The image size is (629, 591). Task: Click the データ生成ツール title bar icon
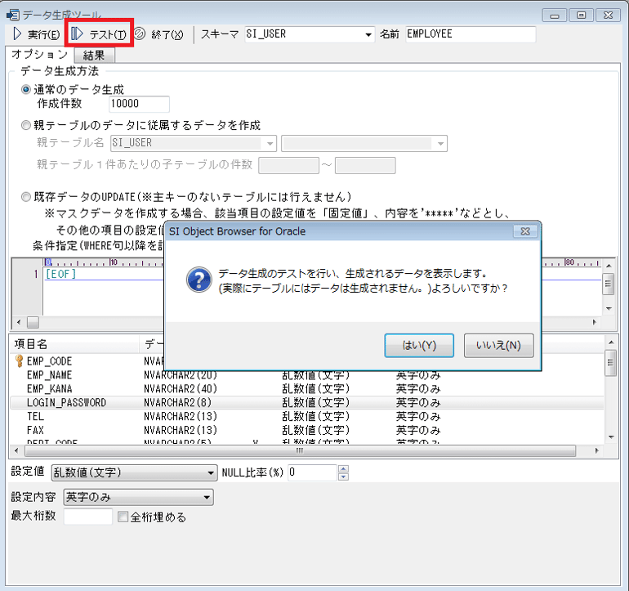tap(11, 14)
